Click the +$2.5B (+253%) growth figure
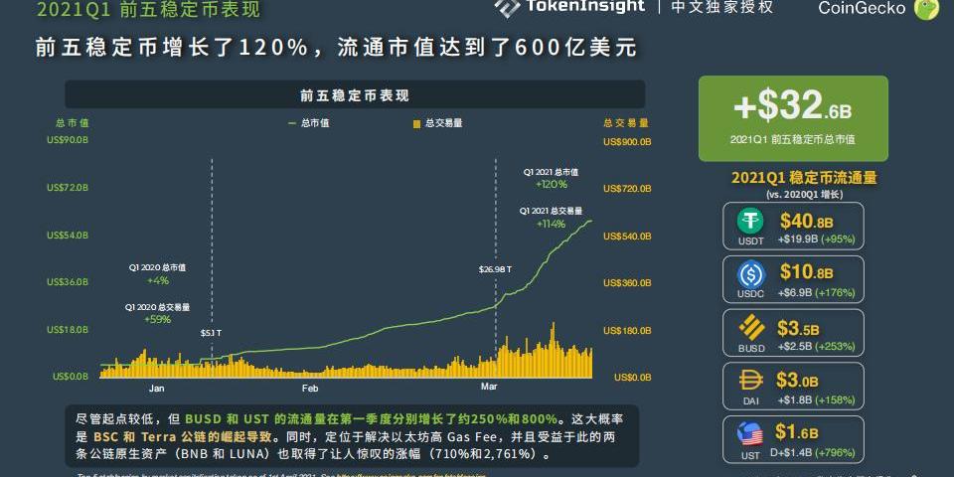Image resolution: width=954 pixels, height=477 pixels. (817, 346)
